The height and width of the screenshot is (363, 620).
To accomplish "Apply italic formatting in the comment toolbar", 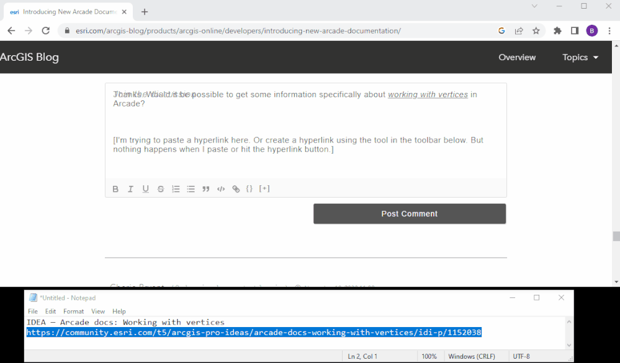I will [130, 189].
